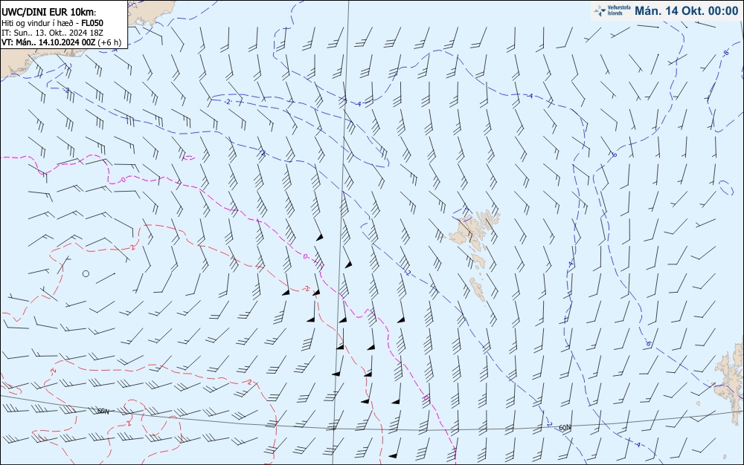Select the 'UWC/DINI EUR 10km:' title text

[49, 13]
